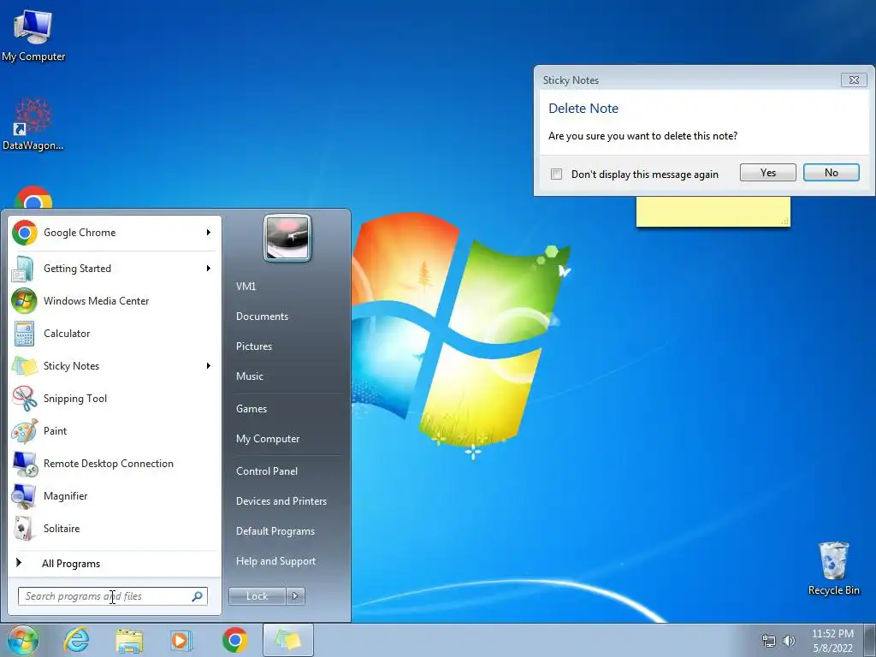Expand Google Chrome jump list arrow

[209, 233]
